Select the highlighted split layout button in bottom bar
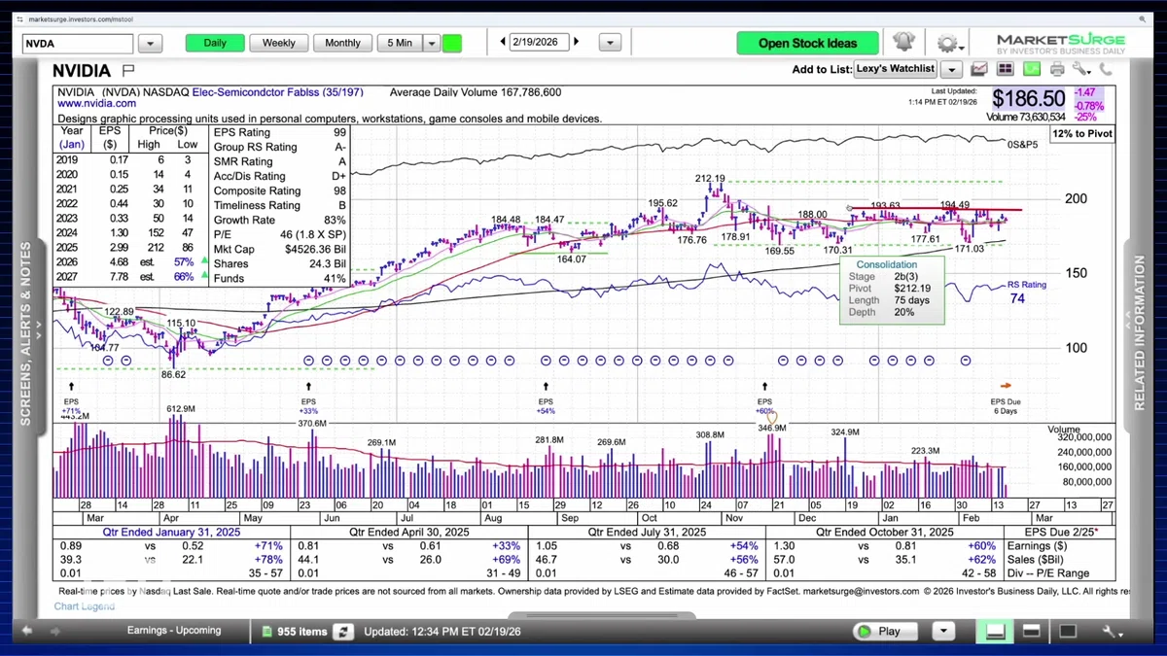 tap(995, 631)
